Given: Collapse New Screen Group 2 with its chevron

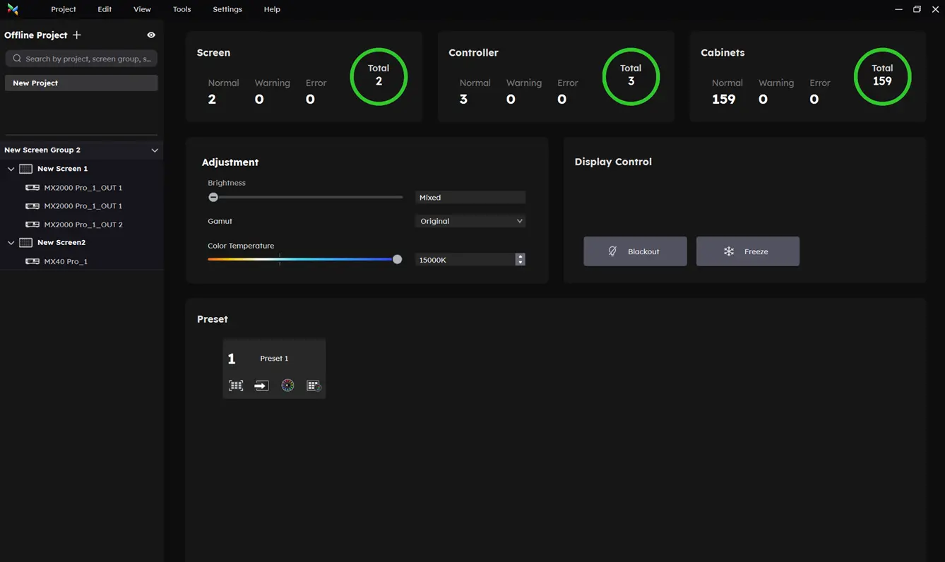Looking at the screenshot, I should click(x=155, y=150).
